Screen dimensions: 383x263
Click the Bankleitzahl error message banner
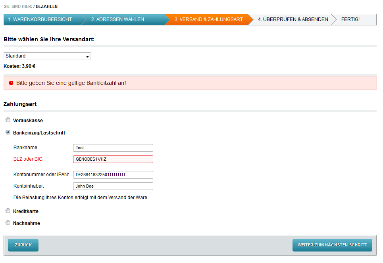pyautogui.click(x=190, y=83)
